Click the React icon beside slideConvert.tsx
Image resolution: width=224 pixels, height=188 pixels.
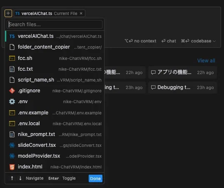(x=12, y=145)
